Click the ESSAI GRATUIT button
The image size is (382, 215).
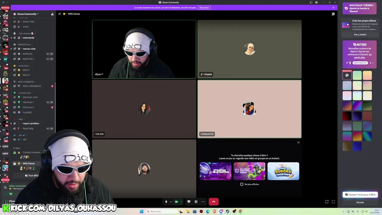360,63
